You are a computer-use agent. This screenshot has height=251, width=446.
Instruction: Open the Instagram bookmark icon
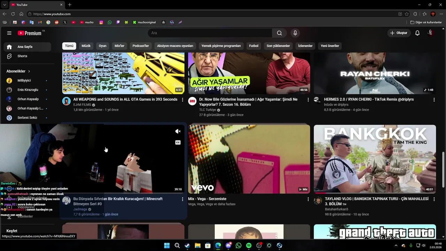pyautogui.click(x=101, y=22)
